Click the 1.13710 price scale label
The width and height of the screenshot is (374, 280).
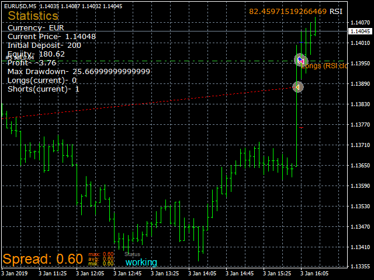(360, 145)
